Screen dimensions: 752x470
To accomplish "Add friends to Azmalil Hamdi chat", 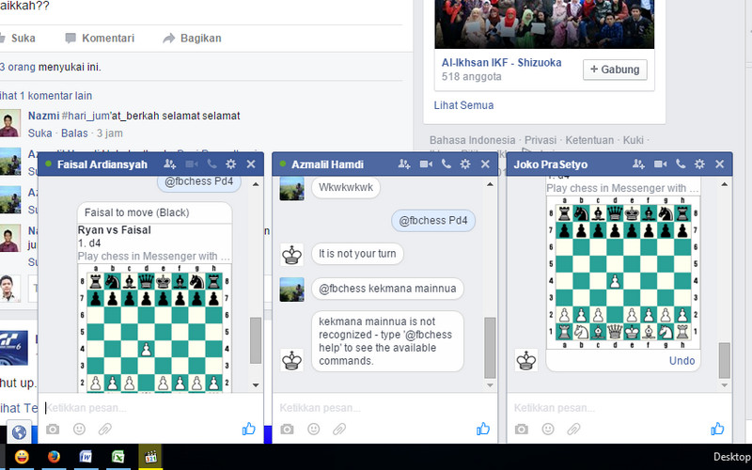I will point(404,164).
